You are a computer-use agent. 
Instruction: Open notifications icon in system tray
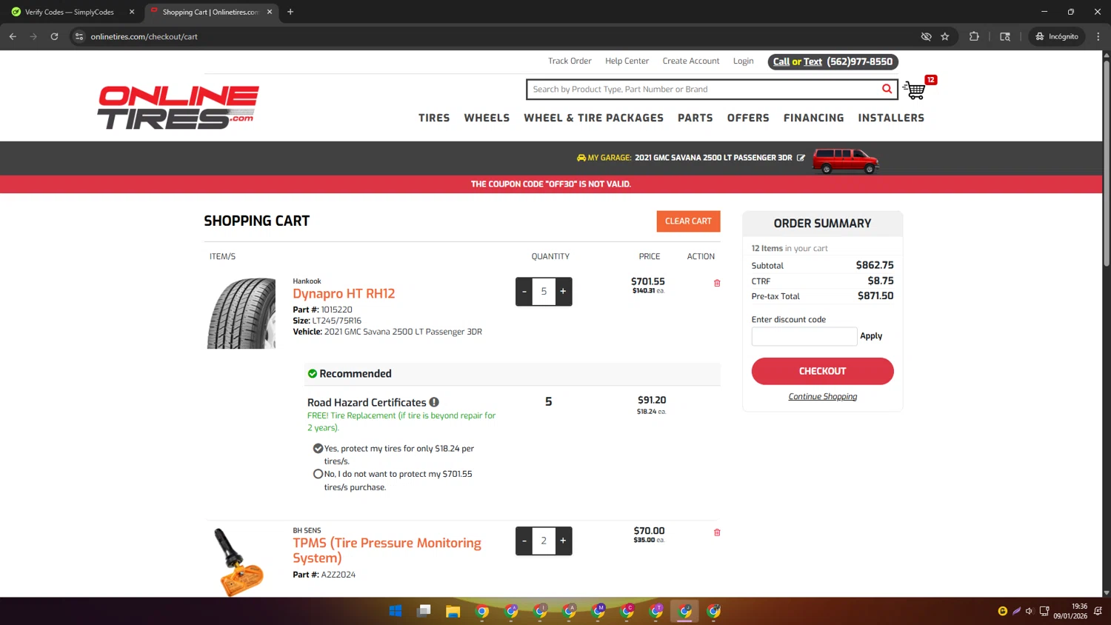1098,611
